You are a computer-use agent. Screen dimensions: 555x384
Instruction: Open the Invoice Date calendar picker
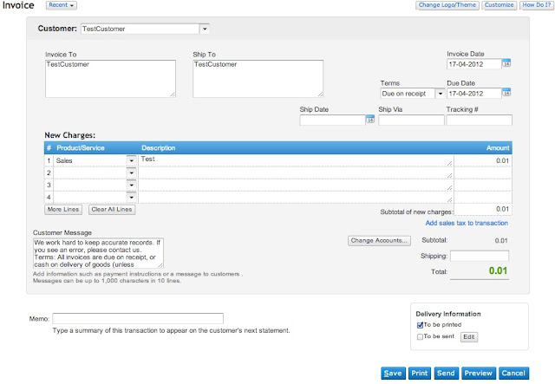[507, 64]
